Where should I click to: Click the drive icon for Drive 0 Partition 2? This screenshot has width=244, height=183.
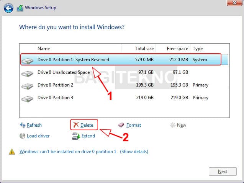click(x=27, y=86)
